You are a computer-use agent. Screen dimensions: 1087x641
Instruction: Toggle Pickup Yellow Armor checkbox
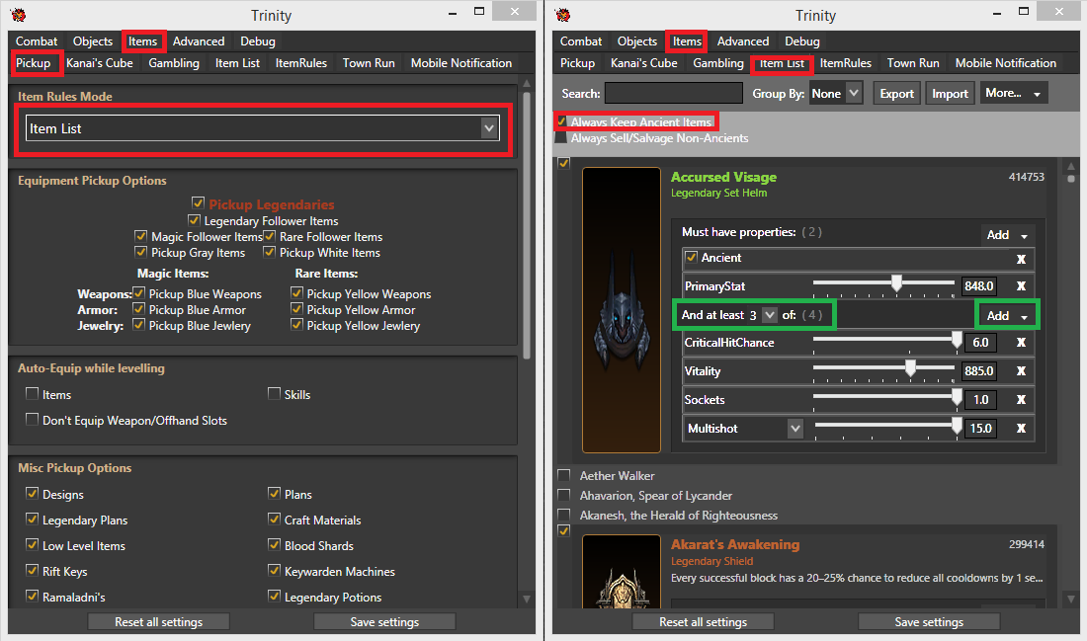(x=296, y=309)
